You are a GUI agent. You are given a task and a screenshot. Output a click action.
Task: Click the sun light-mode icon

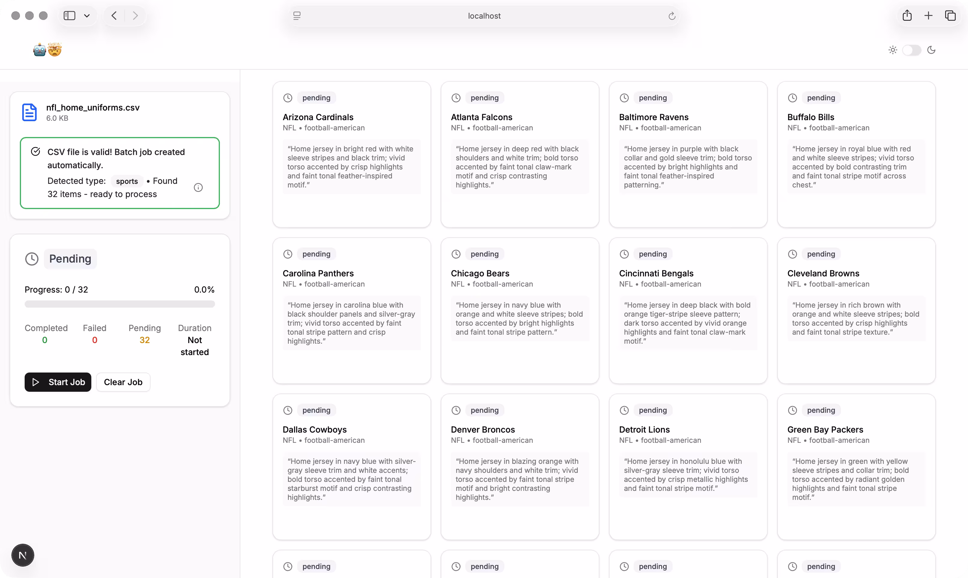coord(892,50)
